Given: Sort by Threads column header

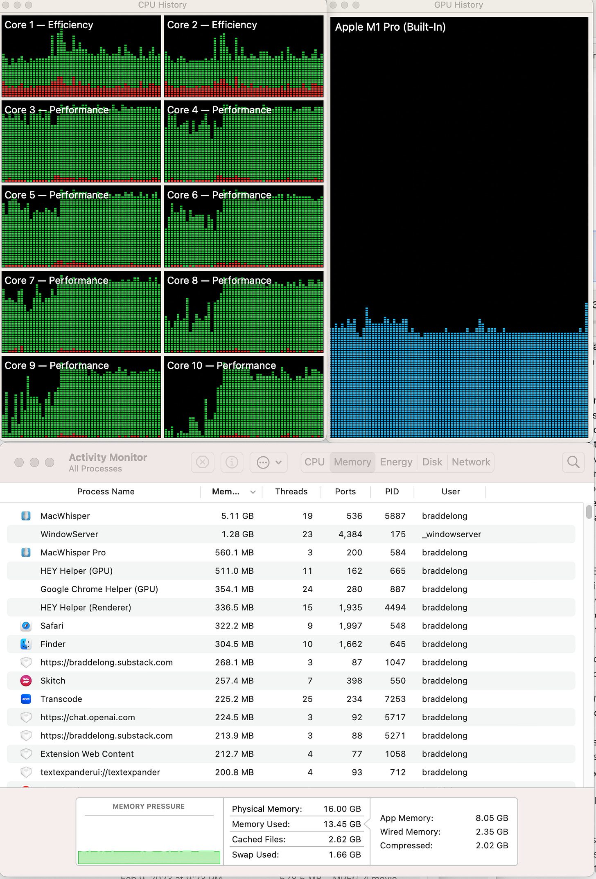Looking at the screenshot, I should click(291, 491).
